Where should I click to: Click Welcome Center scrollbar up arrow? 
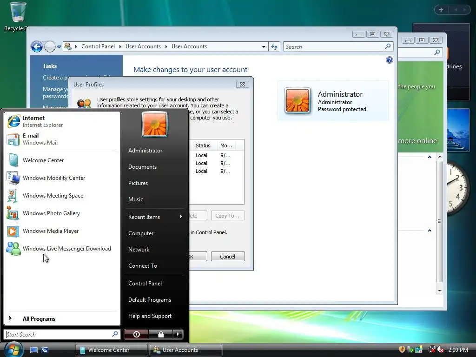(x=440, y=157)
